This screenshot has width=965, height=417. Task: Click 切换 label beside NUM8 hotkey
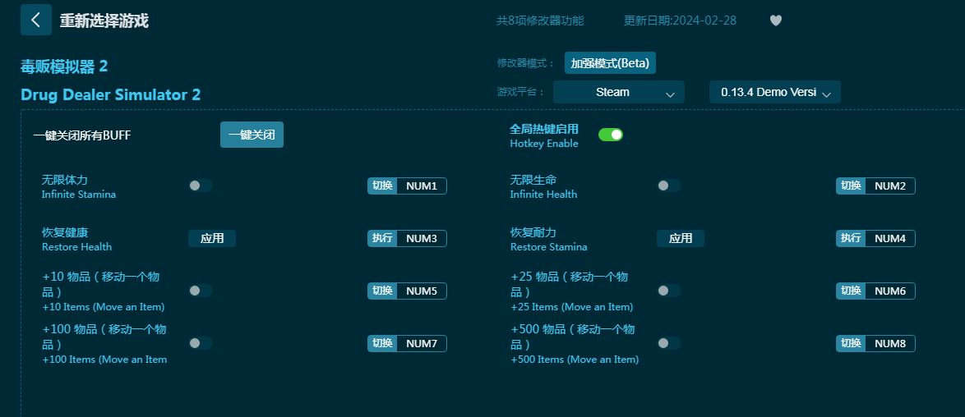coord(851,343)
